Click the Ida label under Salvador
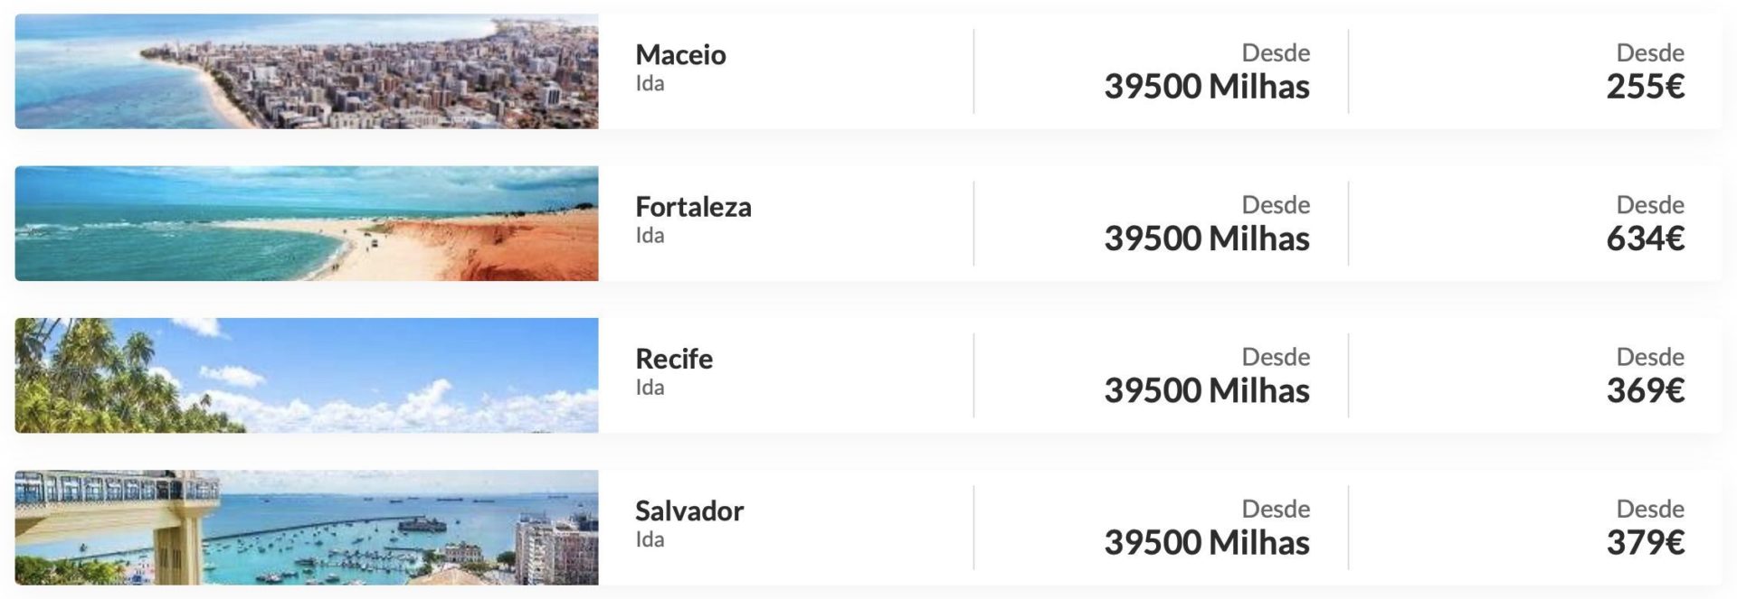The height and width of the screenshot is (599, 1737). click(x=650, y=538)
